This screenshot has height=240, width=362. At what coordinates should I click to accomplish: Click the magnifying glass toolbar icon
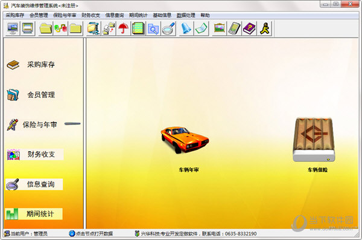tap(168, 28)
